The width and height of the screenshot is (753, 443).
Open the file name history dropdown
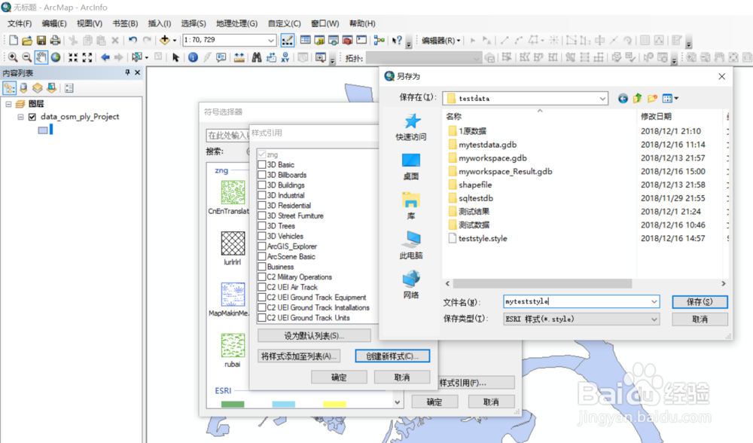654,302
